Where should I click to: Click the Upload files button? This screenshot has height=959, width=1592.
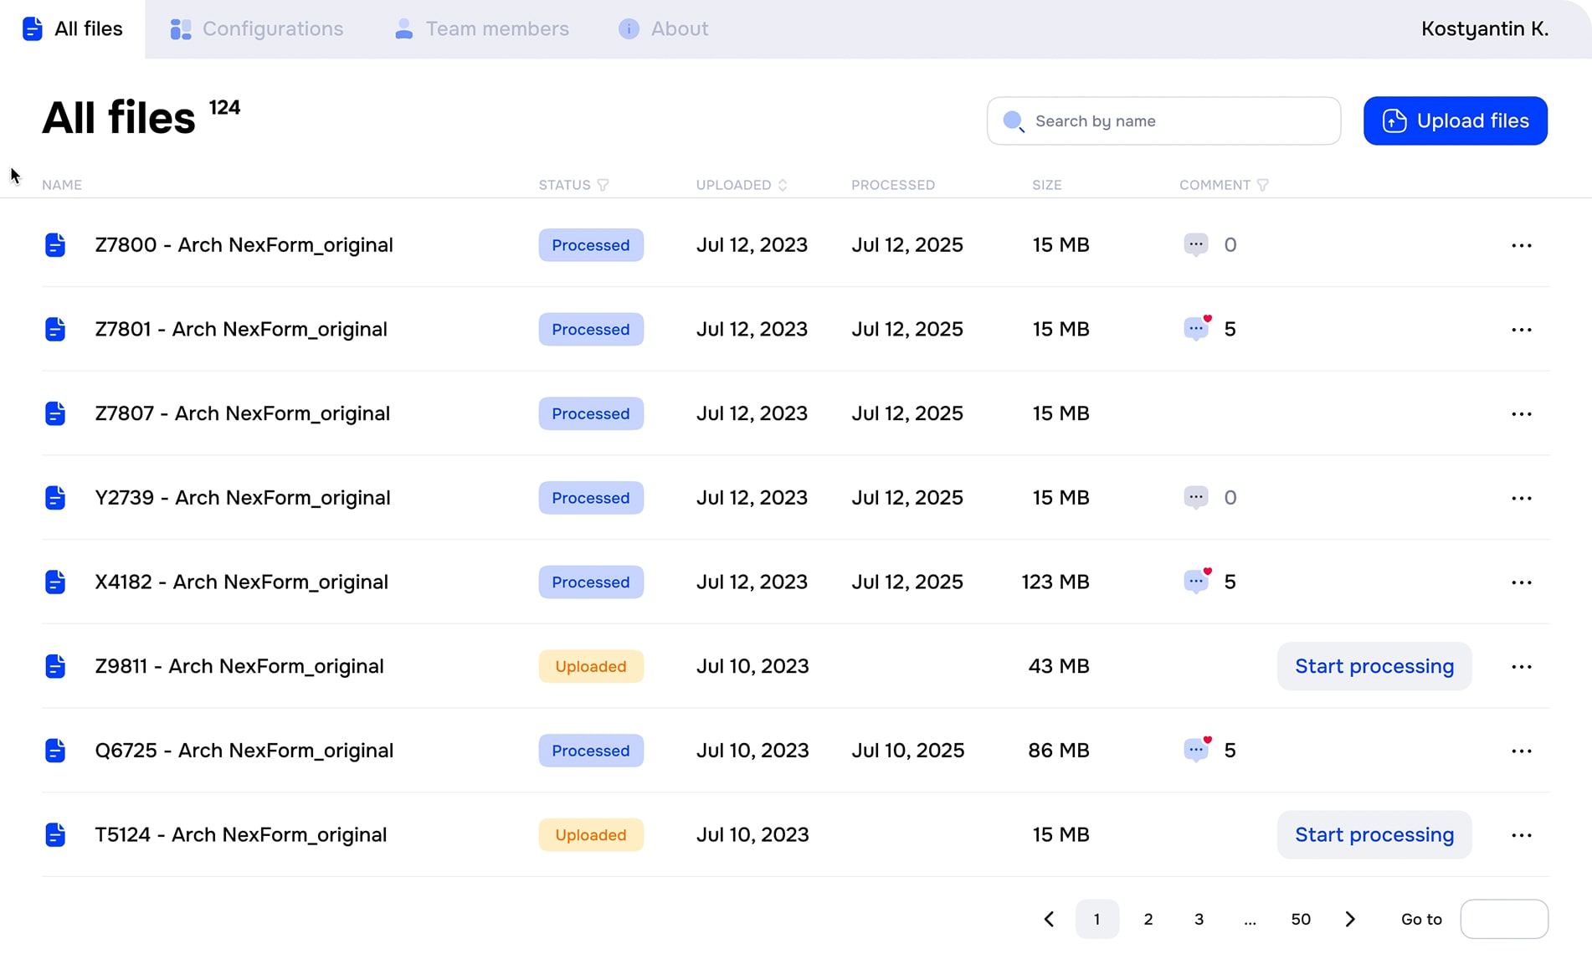pyautogui.click(x=1455, y=121)
